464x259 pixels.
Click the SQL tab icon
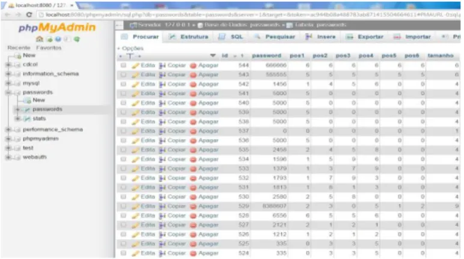[x=222, y=37]
